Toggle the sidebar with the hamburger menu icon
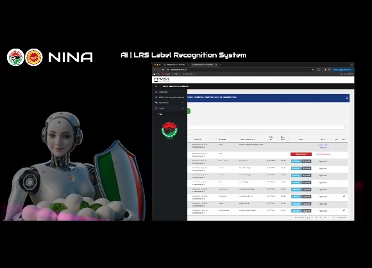Viewport: 372px width, 268px height. tap(156, 86)
